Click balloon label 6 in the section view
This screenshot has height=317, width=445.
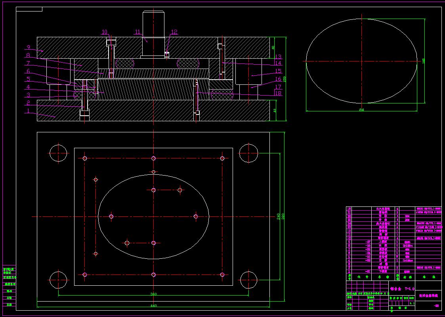click(28, 71)
